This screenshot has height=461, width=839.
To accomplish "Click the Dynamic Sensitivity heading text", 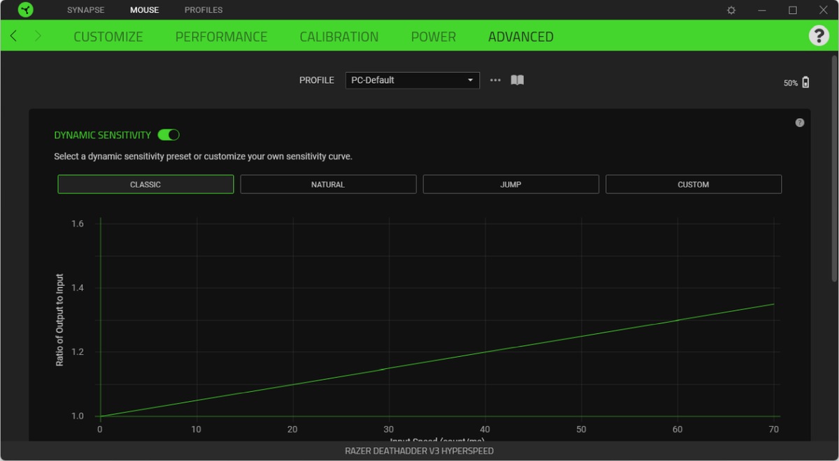I will 103,135.
